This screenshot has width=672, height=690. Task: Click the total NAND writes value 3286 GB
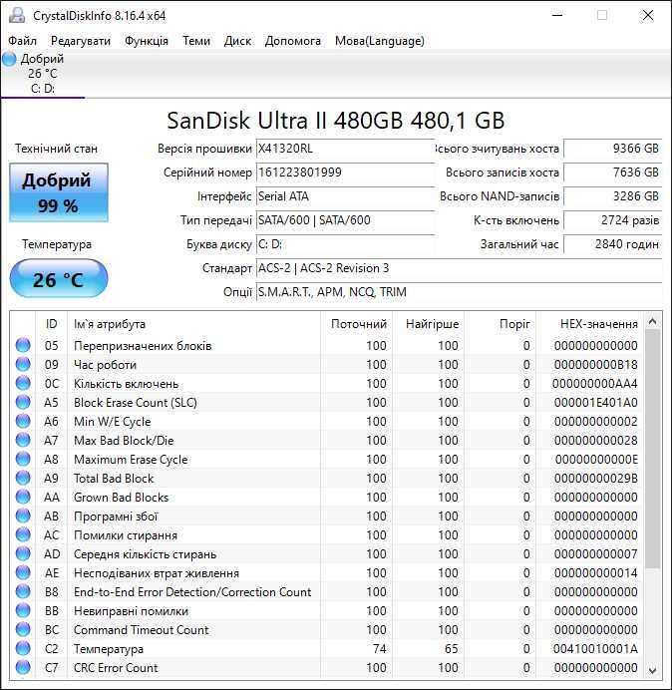coord(612,196)
